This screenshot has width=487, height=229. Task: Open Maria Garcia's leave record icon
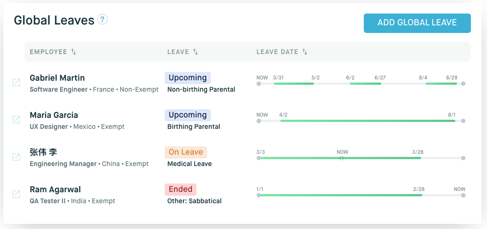(x=16, y=120)
